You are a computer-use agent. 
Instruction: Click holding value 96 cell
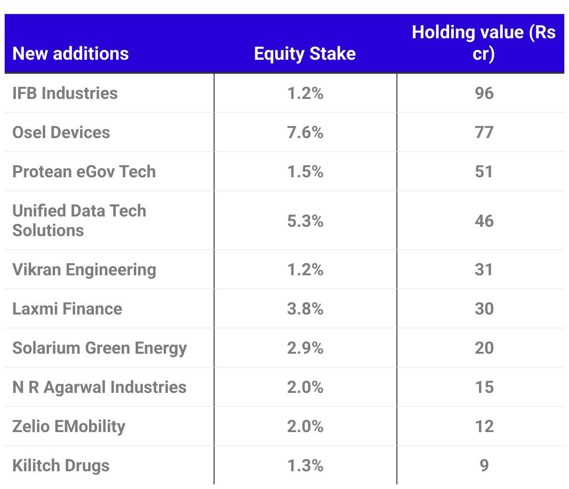[484, 93]
